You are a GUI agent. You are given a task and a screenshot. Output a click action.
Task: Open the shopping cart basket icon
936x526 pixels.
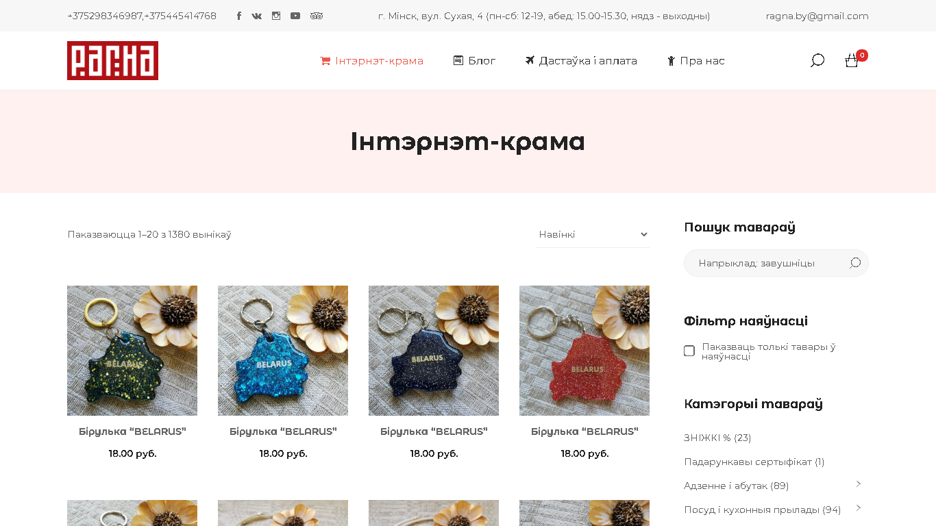[852, 60]
